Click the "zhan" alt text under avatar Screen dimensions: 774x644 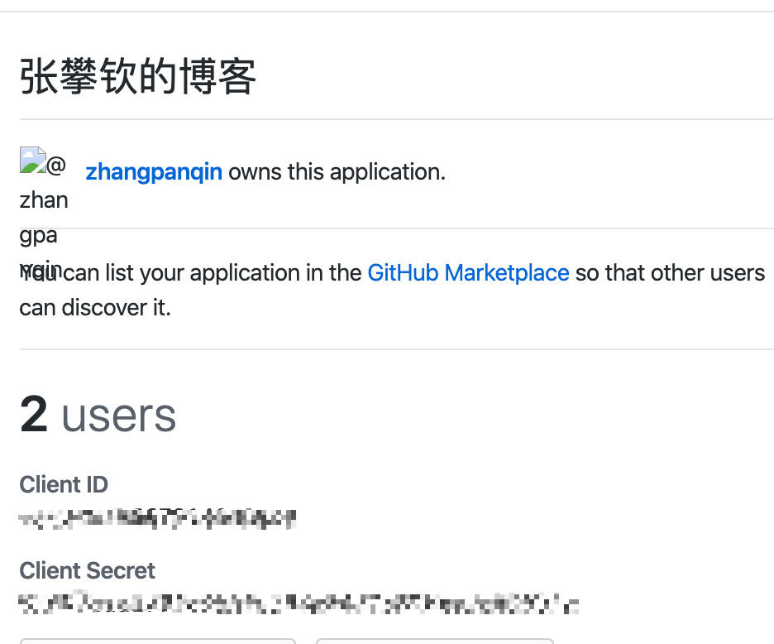[44, 200]
